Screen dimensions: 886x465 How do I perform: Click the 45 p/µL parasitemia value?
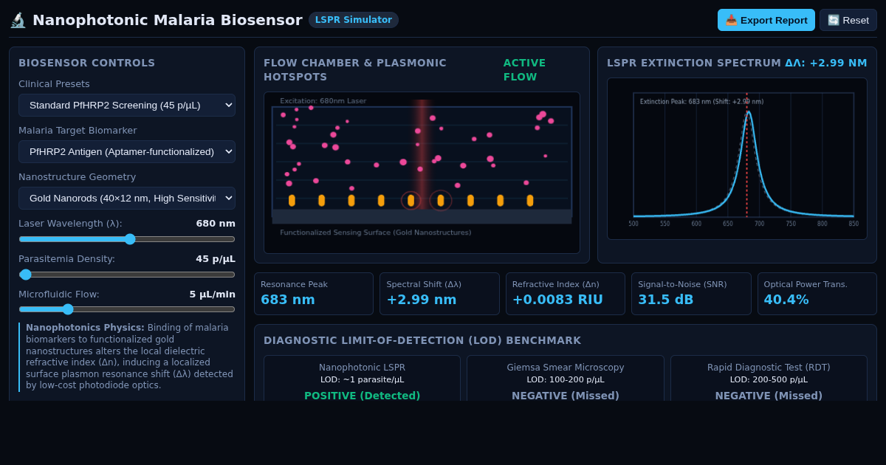pyautogui.click(x=216, y=259)
